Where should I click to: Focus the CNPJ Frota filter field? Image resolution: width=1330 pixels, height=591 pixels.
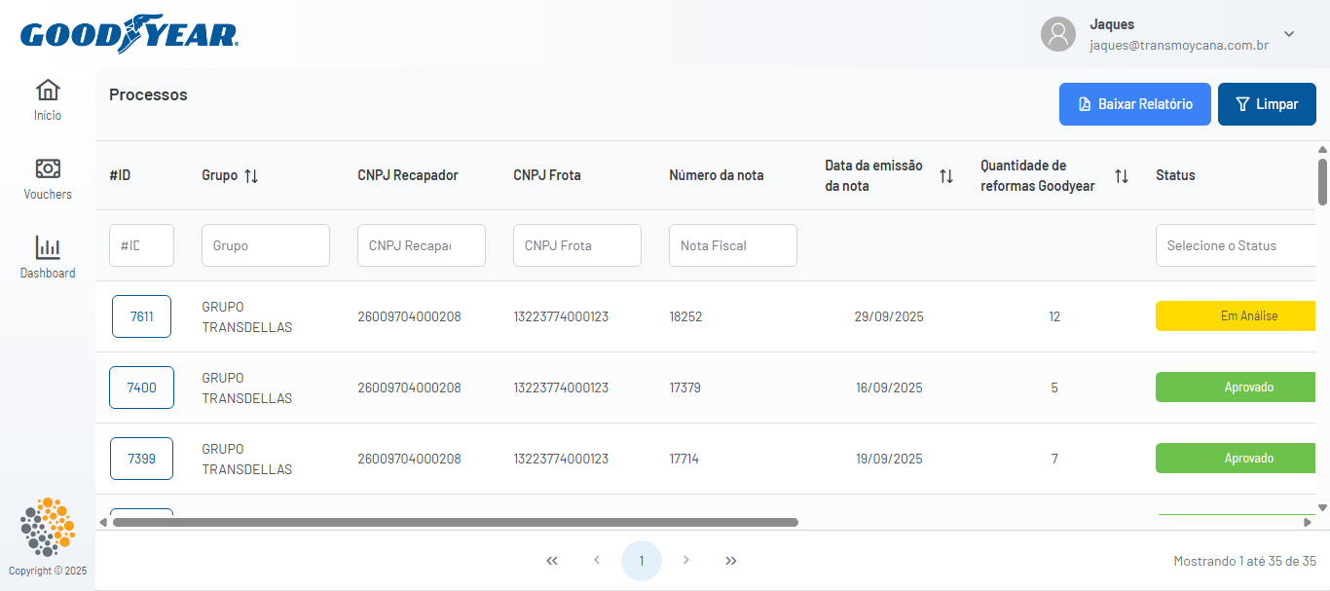576,245
